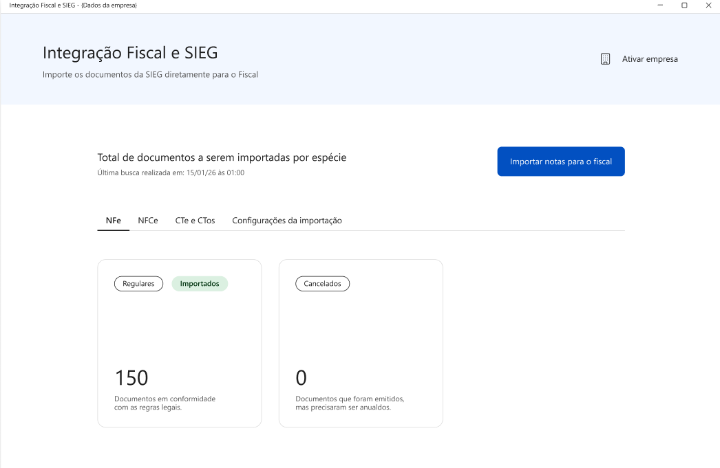Open the CTe e CTos tab
Image resolution: width=720 pixels, height=468 pixels.
195,221
